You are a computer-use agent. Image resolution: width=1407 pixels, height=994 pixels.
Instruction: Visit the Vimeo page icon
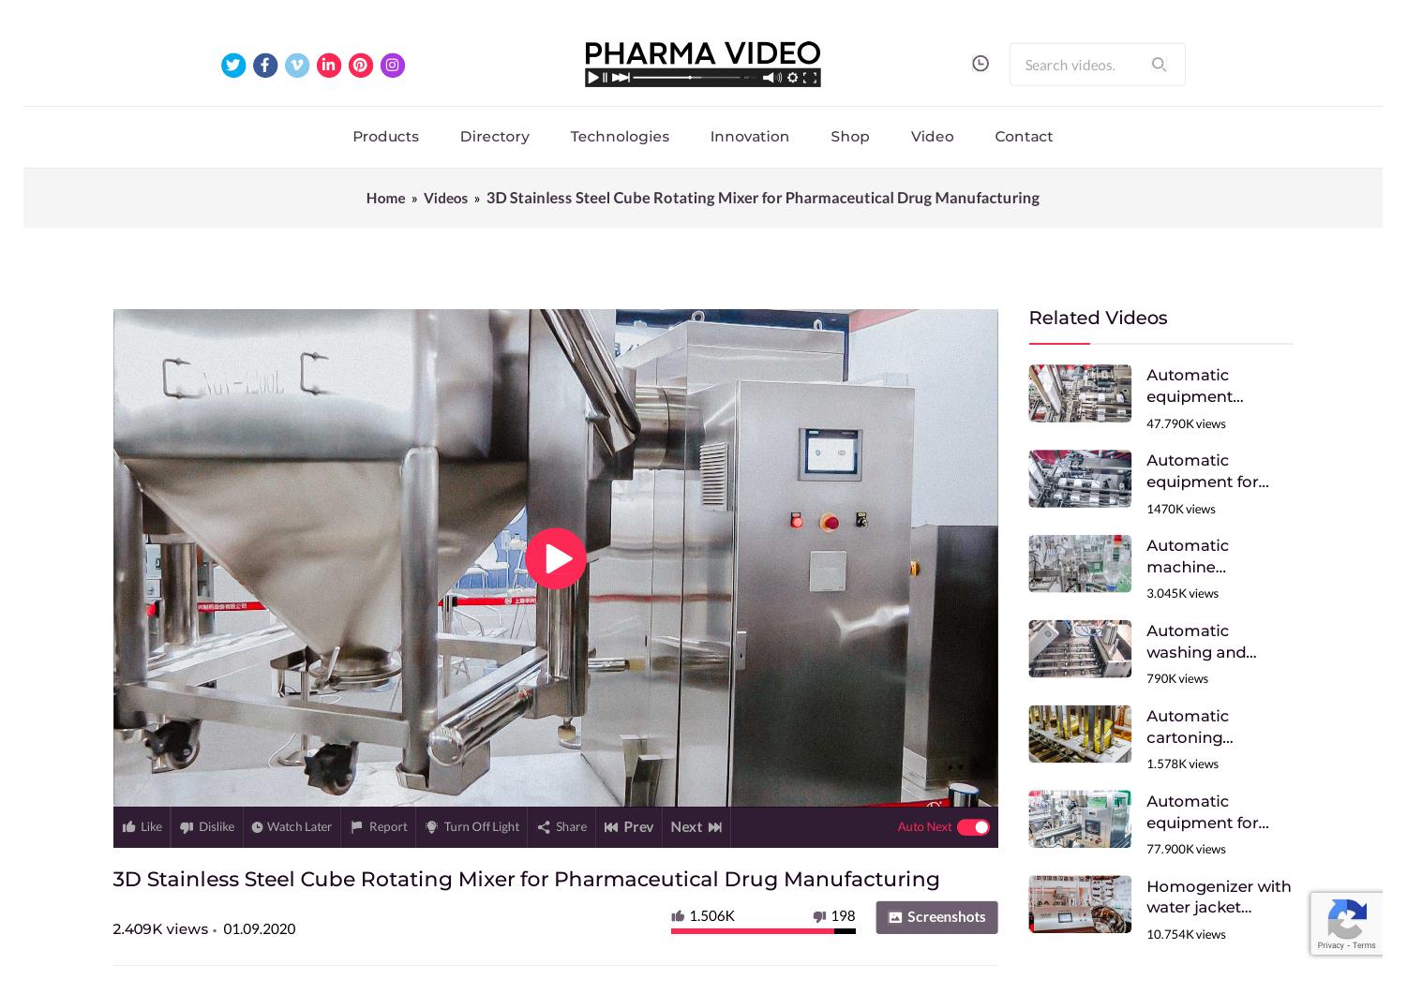click(297, 65)
